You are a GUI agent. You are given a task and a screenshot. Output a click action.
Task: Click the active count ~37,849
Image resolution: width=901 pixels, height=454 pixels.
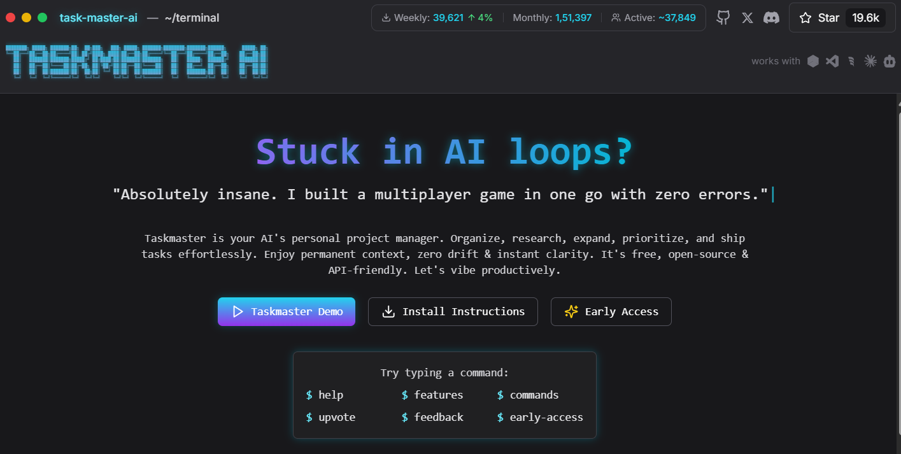click(678, 18)
